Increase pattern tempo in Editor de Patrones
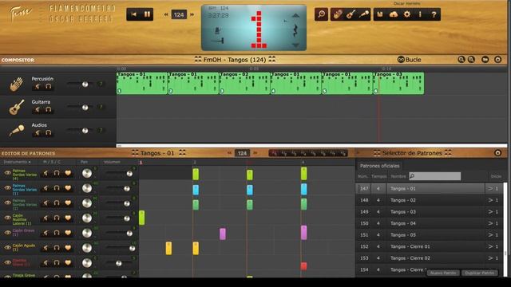Image resolution: width=511 pixels, height=287 pixels. [255, 153]
